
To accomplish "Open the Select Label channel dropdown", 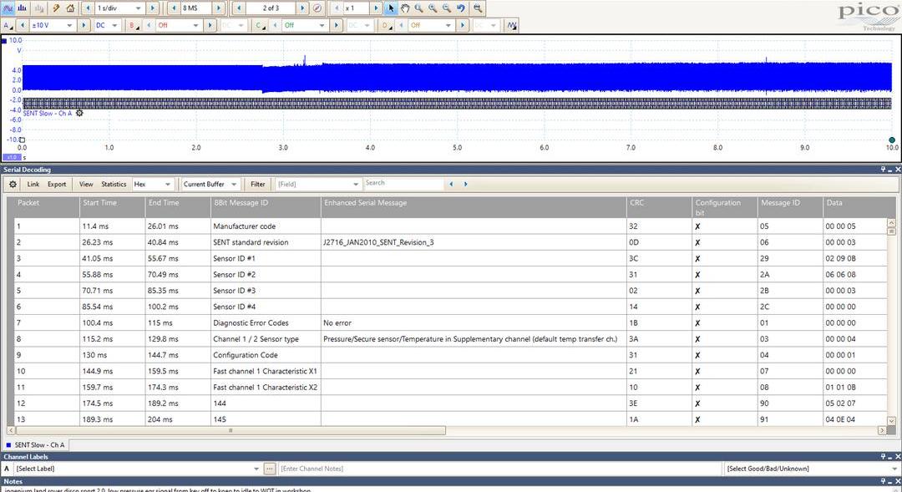I will (x=137, y=469).
